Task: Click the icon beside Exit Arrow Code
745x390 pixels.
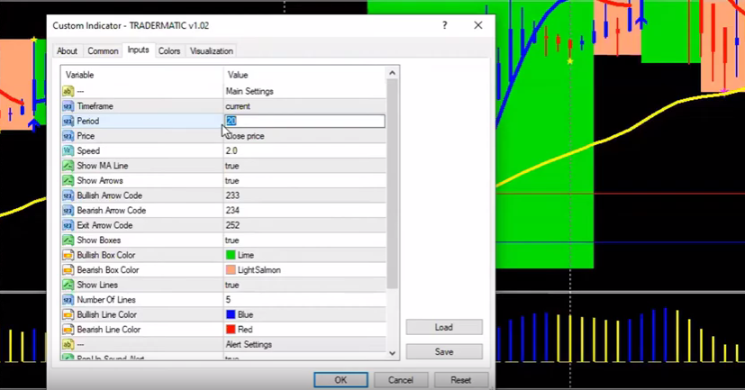Action: pos(68,225)
